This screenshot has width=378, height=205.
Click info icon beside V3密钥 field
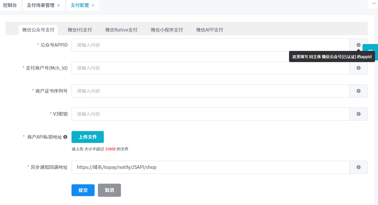click(359, 114)
